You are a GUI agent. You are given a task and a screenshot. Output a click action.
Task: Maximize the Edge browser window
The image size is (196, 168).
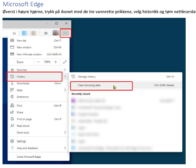(57, 23)
